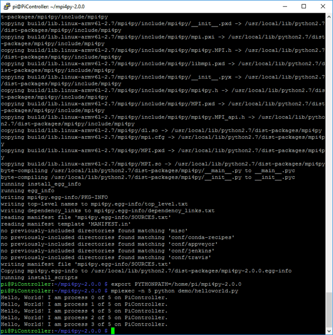Close the PuTTY terminal window
The image size is (333, 335).
pos(323,7)
